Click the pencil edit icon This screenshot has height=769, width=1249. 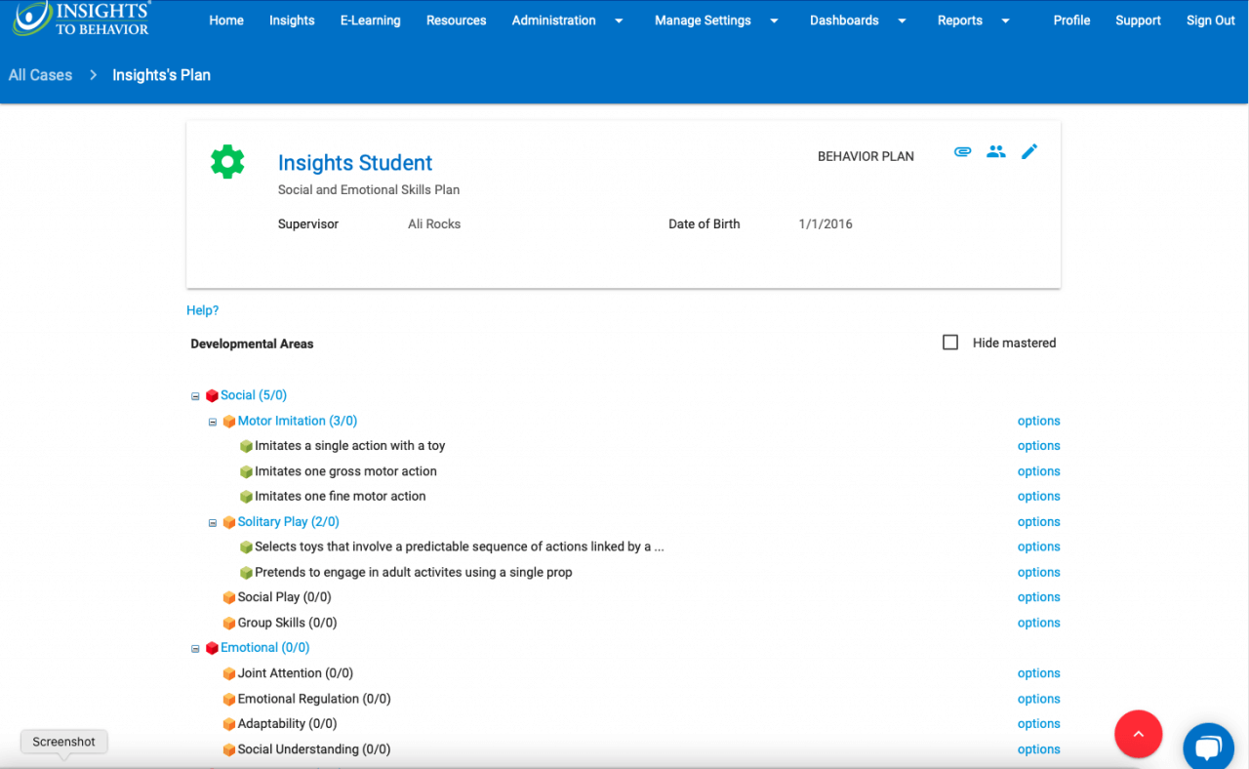point(1029,151)
